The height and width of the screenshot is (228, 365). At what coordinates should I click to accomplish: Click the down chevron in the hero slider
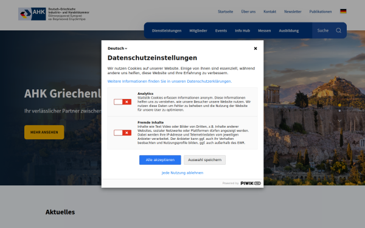[339, 121]
